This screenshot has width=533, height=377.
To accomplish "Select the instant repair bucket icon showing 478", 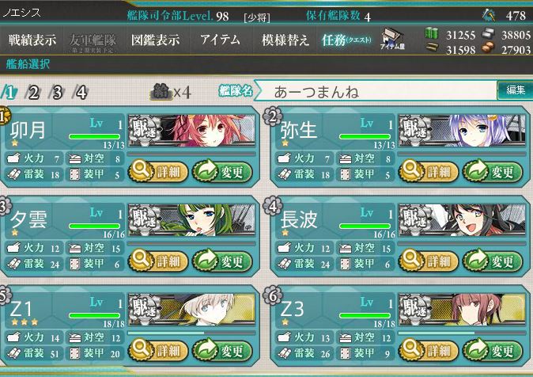I will coord(490,15).
